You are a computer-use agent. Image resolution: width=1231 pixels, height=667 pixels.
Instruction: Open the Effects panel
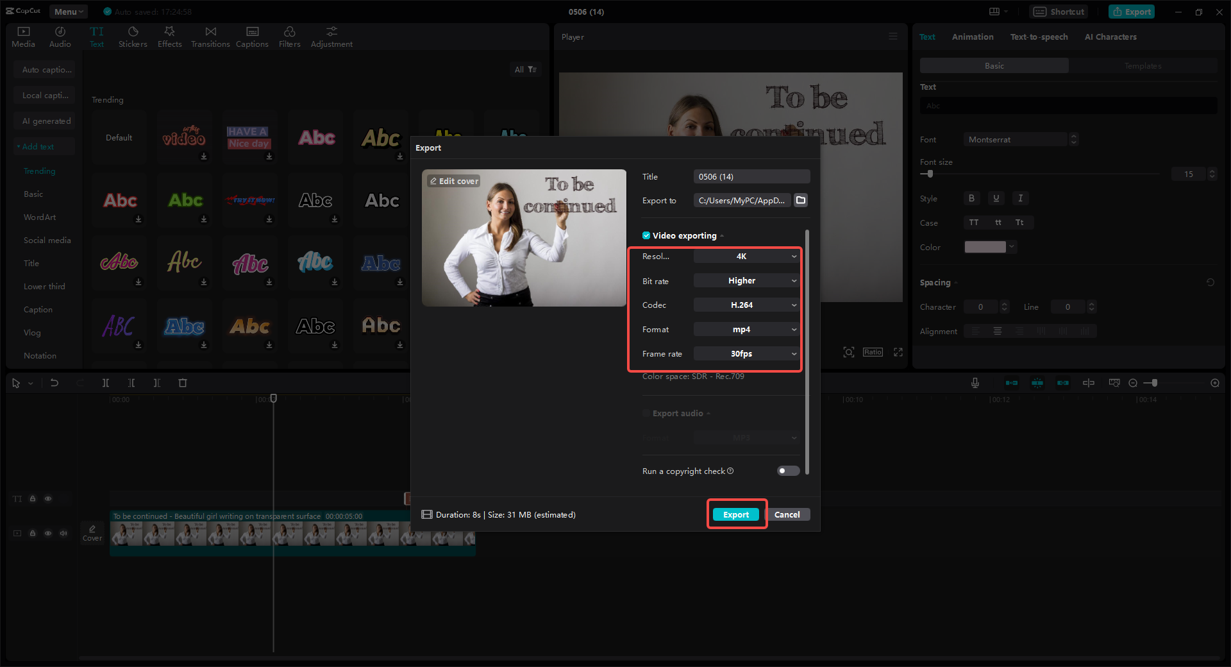169,36
